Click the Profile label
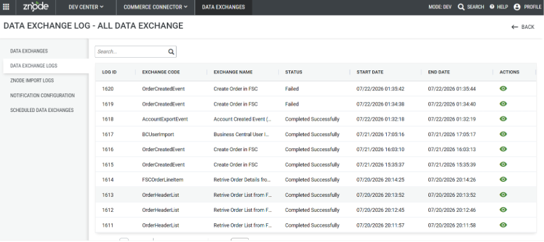The width and height of the screenshot is (544, 242). pyautogui.click(x=533, y=7)
